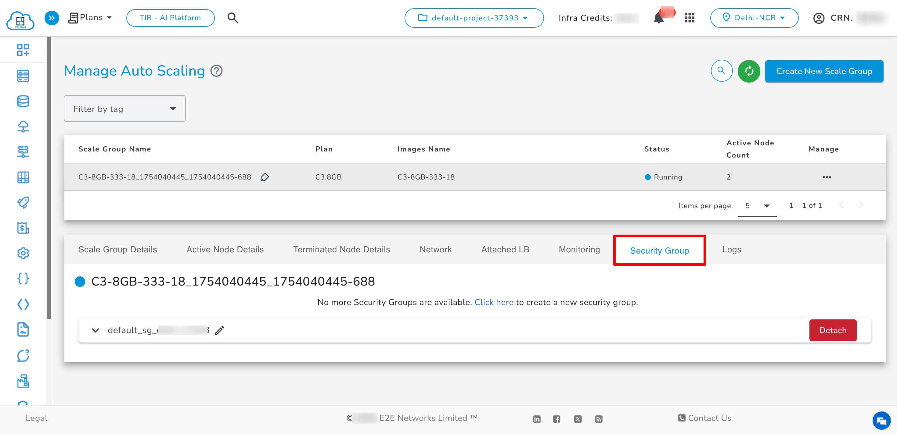897x434 pixels.
Task: Click Create New Scale Group button
Action: [824, 71]
